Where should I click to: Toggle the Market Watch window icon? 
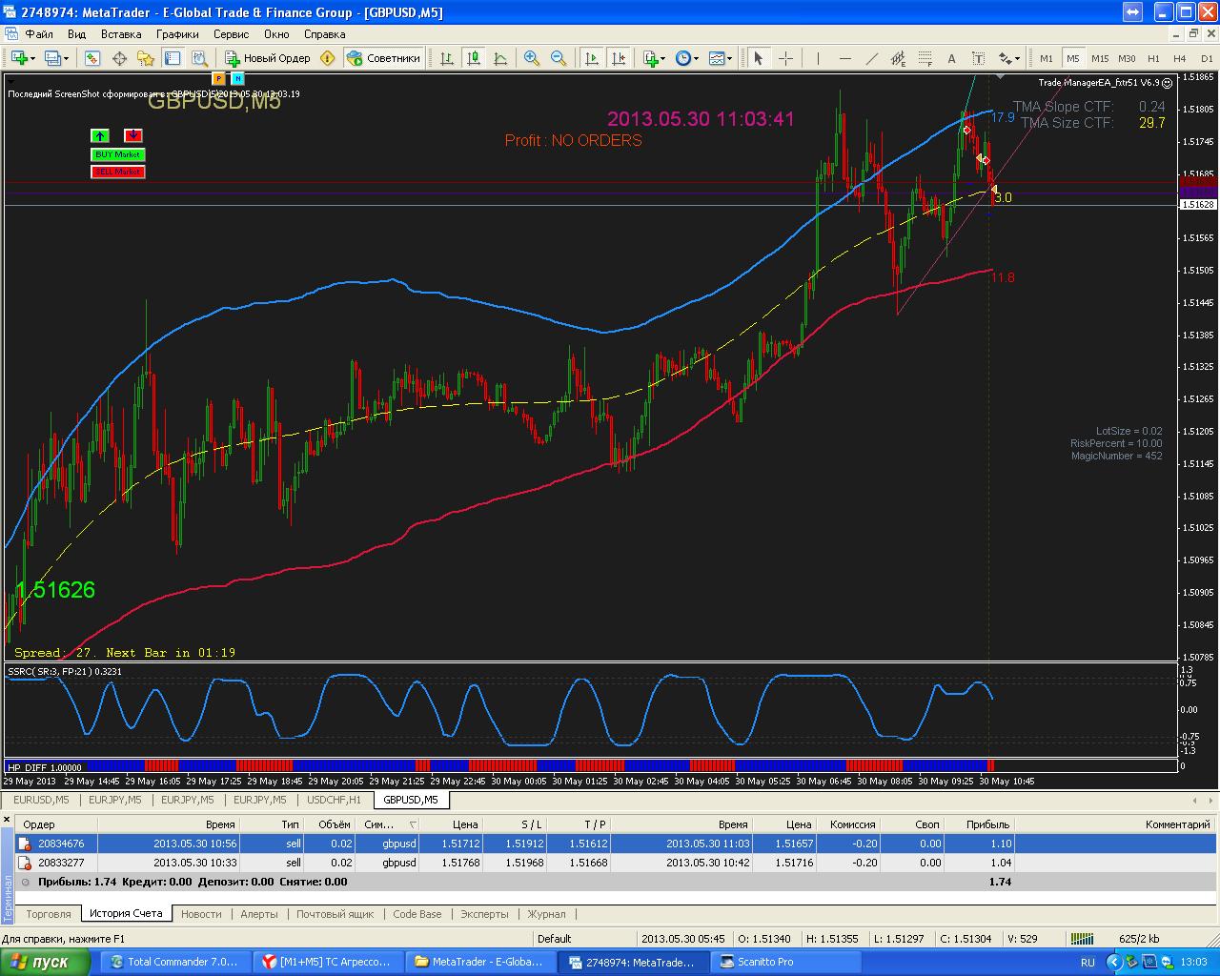click(x=92, y=58)
